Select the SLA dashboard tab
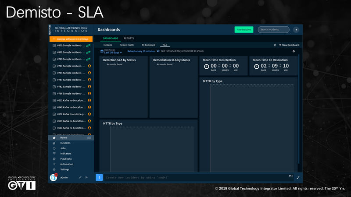Screen dimensions: 351x197 (165, 45)
